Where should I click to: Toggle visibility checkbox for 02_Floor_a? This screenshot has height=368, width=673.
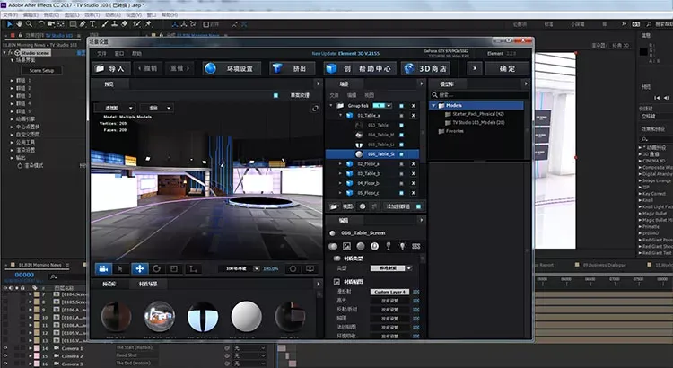(400, 163)
